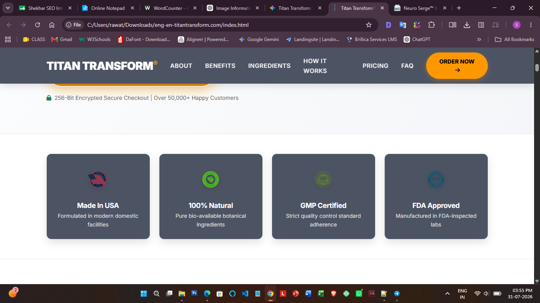Reload the current page
Screen dimensions: 540x303
[38, 25]
